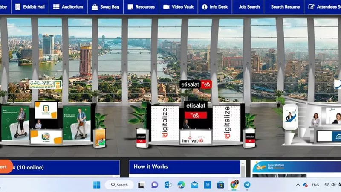The height and width of the screenshot is (192, 341).
Task: Open Outlook from the taskbar
Action: pyautogui.click(x=168, y=185)
